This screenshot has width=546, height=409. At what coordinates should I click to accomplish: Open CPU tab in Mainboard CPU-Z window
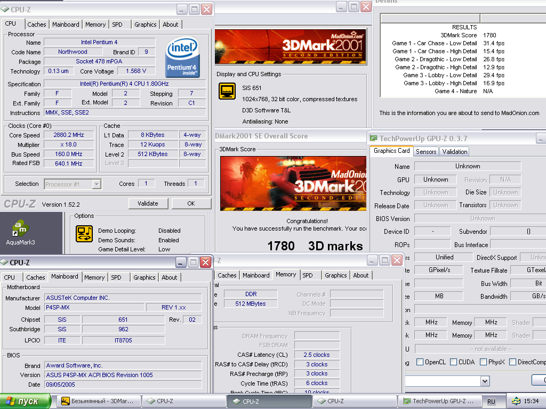pyautogui.click(x=10, y=277)
